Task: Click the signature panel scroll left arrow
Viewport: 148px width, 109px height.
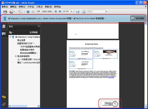Action: pyautogui.click(x=9, y=106)
